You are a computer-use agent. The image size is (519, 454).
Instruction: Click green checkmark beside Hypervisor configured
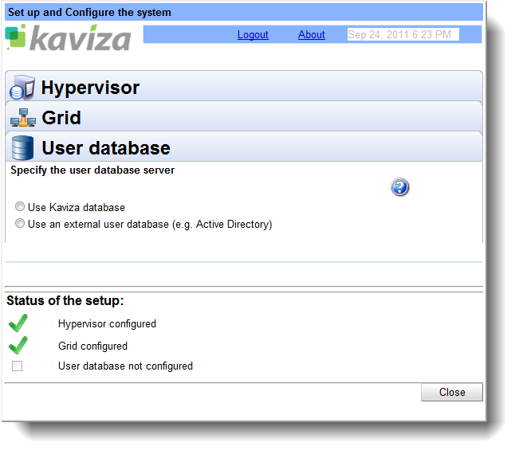click(18, 323)
